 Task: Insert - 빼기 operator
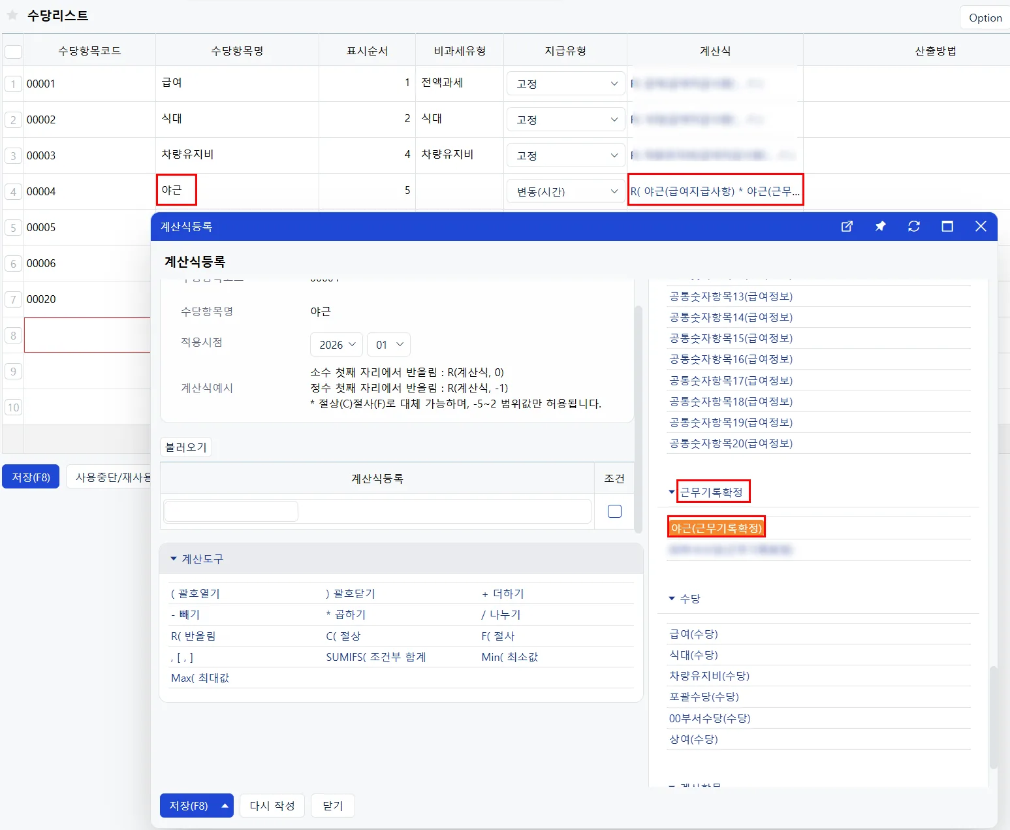click(185, 615)
